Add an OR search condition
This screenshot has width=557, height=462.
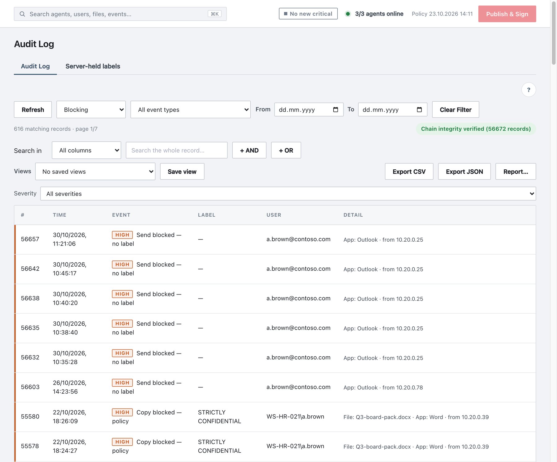[x=286, y=150]
